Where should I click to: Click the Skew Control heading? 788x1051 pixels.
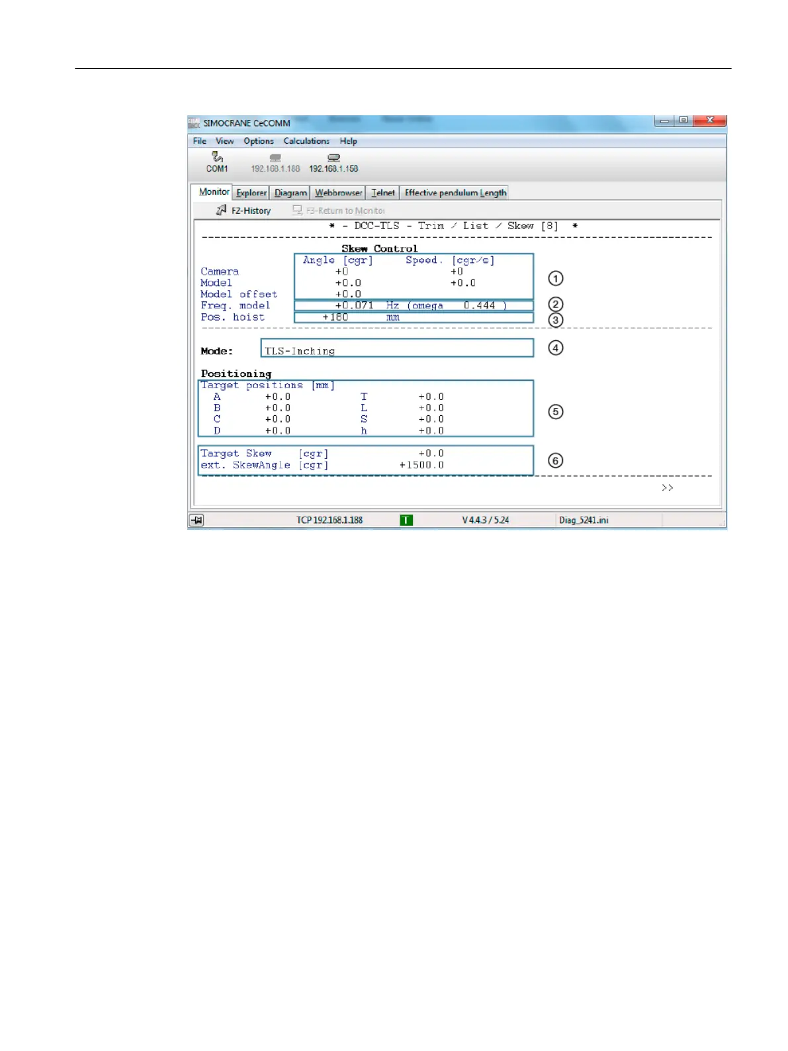379,248
